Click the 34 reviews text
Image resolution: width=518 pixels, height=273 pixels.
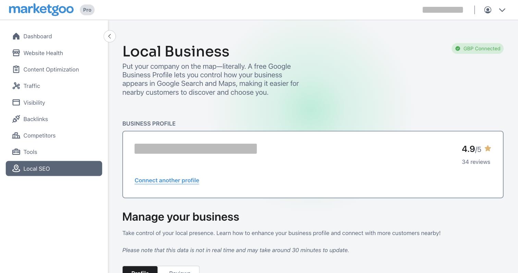pos(476,162)
